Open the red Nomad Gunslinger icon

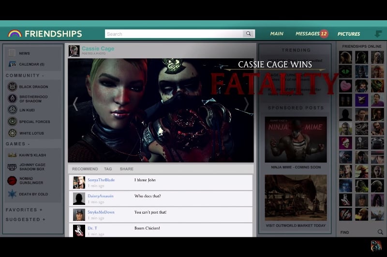pos(12,180)
